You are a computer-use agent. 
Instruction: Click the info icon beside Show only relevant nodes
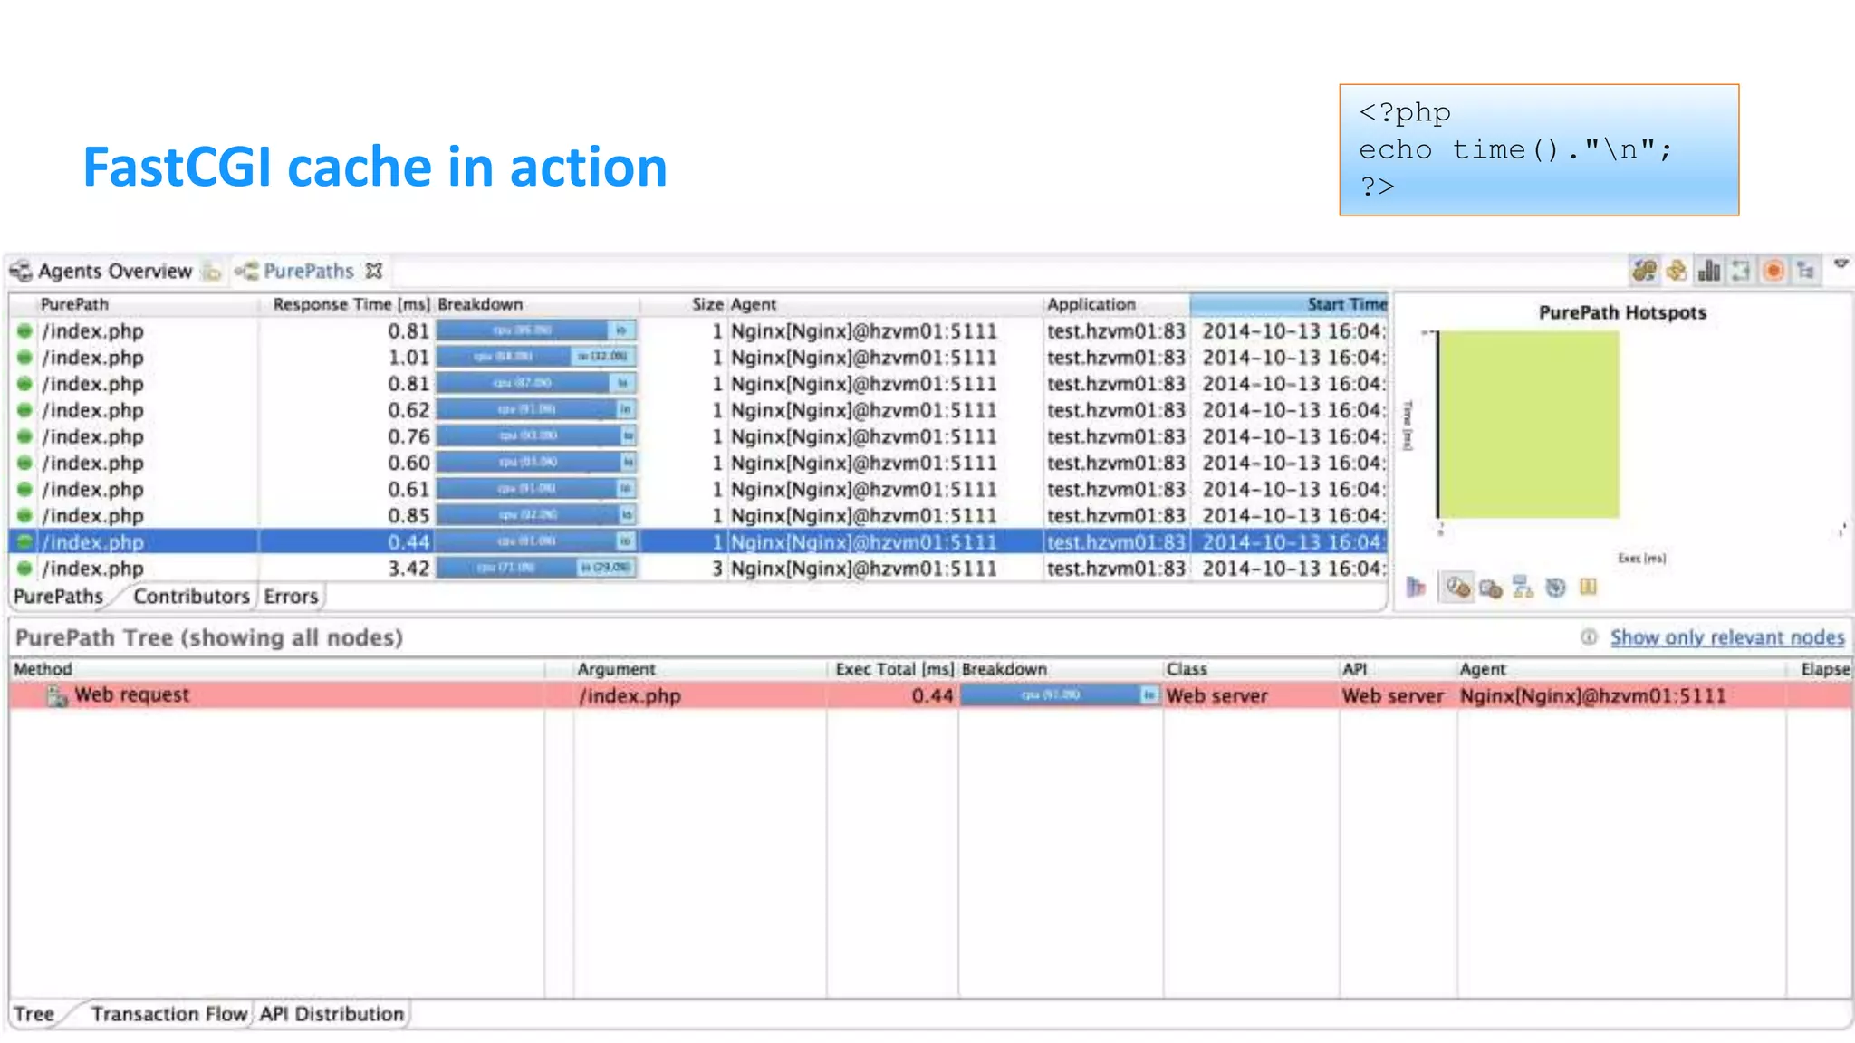click(1589, 637)
